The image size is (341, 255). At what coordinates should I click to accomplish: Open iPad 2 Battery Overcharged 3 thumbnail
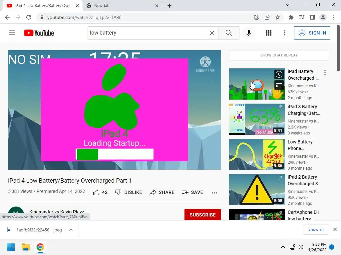click(x=257, y=190)
